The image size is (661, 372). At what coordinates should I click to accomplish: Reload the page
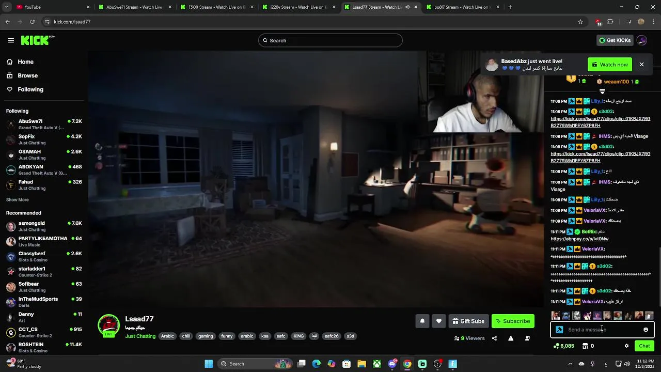(33, 22)
